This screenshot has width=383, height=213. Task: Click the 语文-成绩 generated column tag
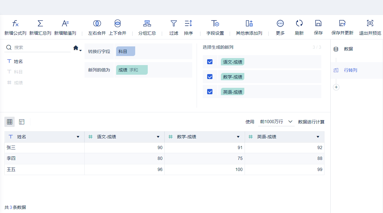point(233,62)
